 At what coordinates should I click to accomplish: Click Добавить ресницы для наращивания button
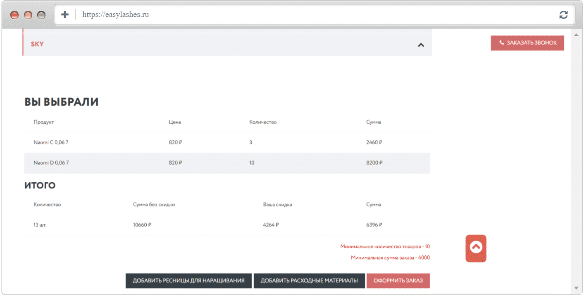coord(188,280)
